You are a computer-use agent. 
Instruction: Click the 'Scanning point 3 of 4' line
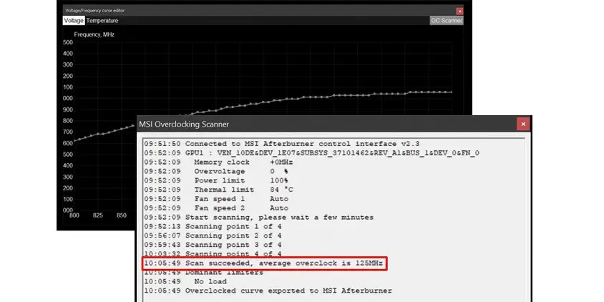tap(213, 245)
